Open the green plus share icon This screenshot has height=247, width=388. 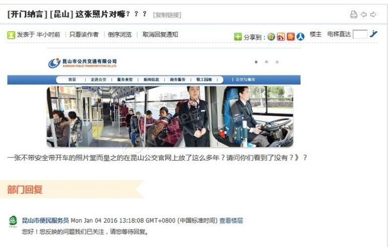click(238, 37)
